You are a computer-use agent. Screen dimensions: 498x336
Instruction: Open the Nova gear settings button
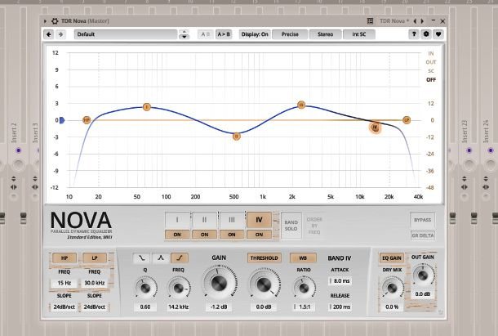click(426, 34)
